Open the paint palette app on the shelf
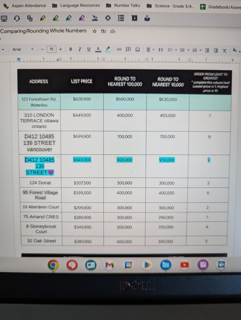241x320 pixels. [72, 265]
